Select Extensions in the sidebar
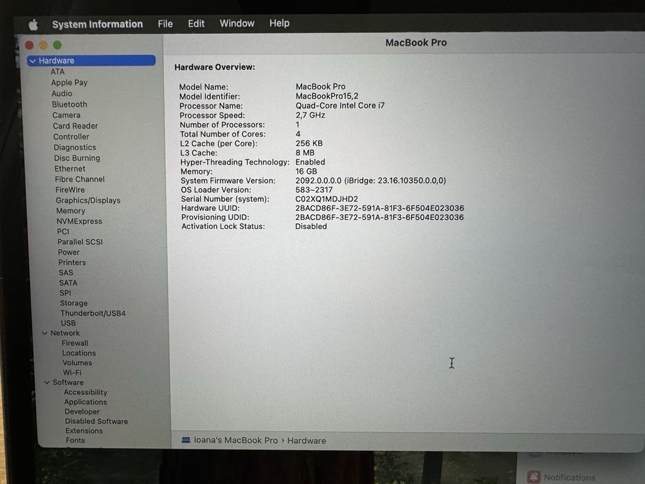The image size is (645, 484). click(84, 431)
